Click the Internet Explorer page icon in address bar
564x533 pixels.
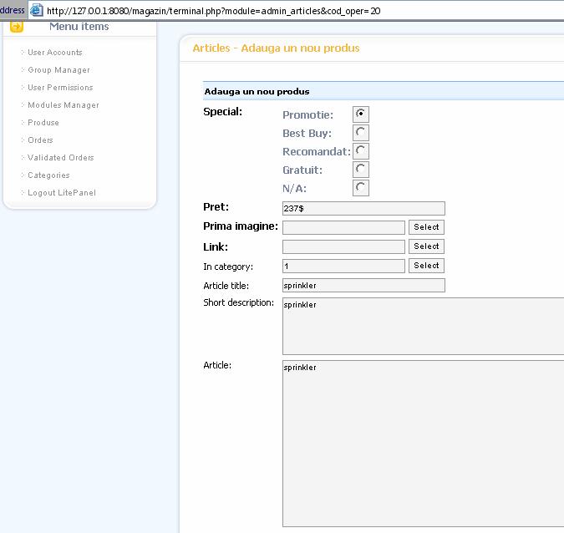coord(36,10)
